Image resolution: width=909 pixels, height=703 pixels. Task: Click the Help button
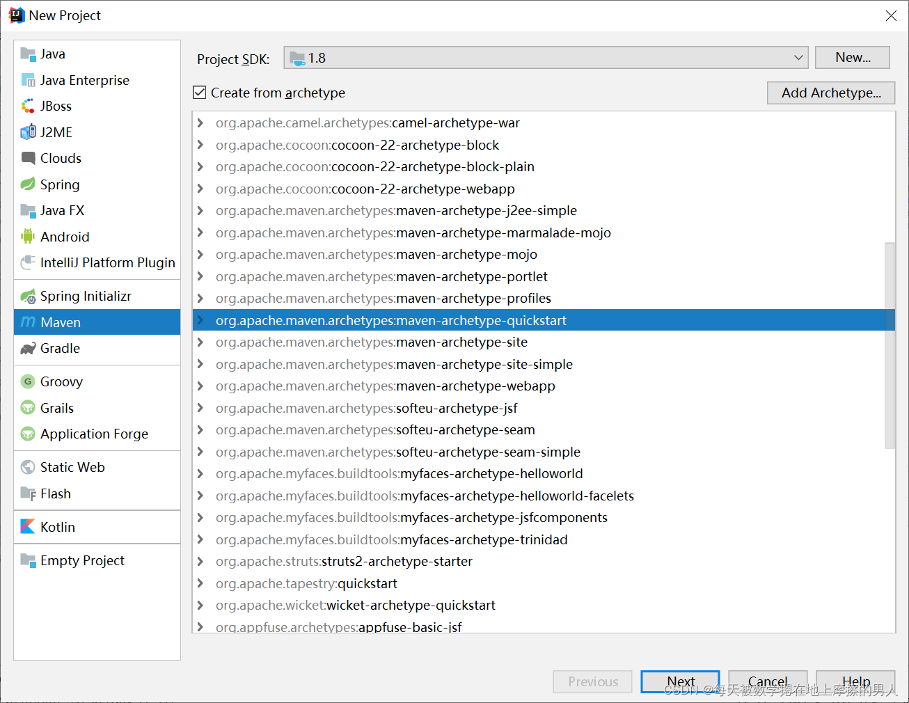(x=855, y=681)
